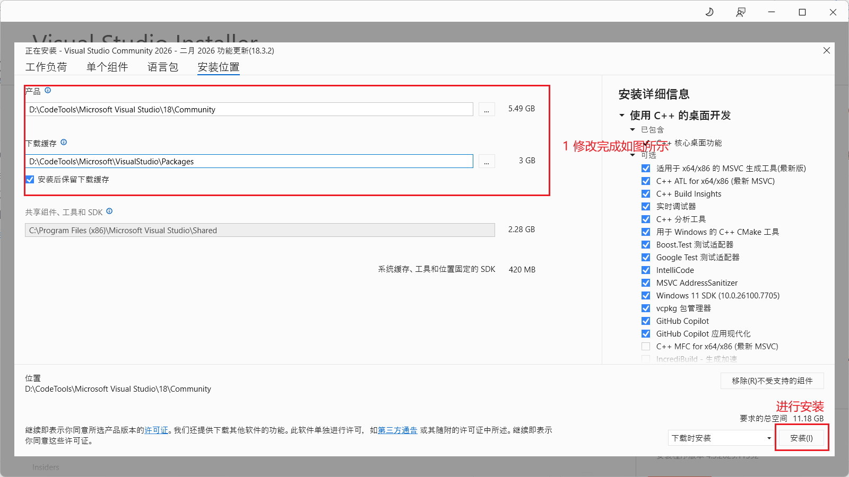
Task: Browse for the 下载缓存 folder
Action: pyautogui.click(x=487, y=161)
